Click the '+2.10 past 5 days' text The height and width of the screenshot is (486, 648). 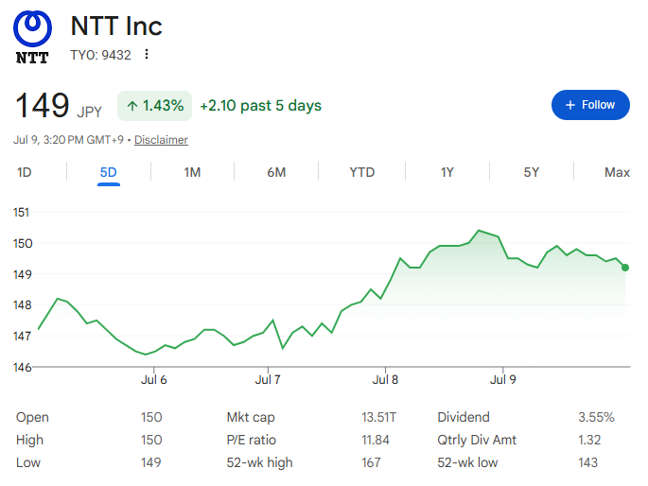pos(260,106)
